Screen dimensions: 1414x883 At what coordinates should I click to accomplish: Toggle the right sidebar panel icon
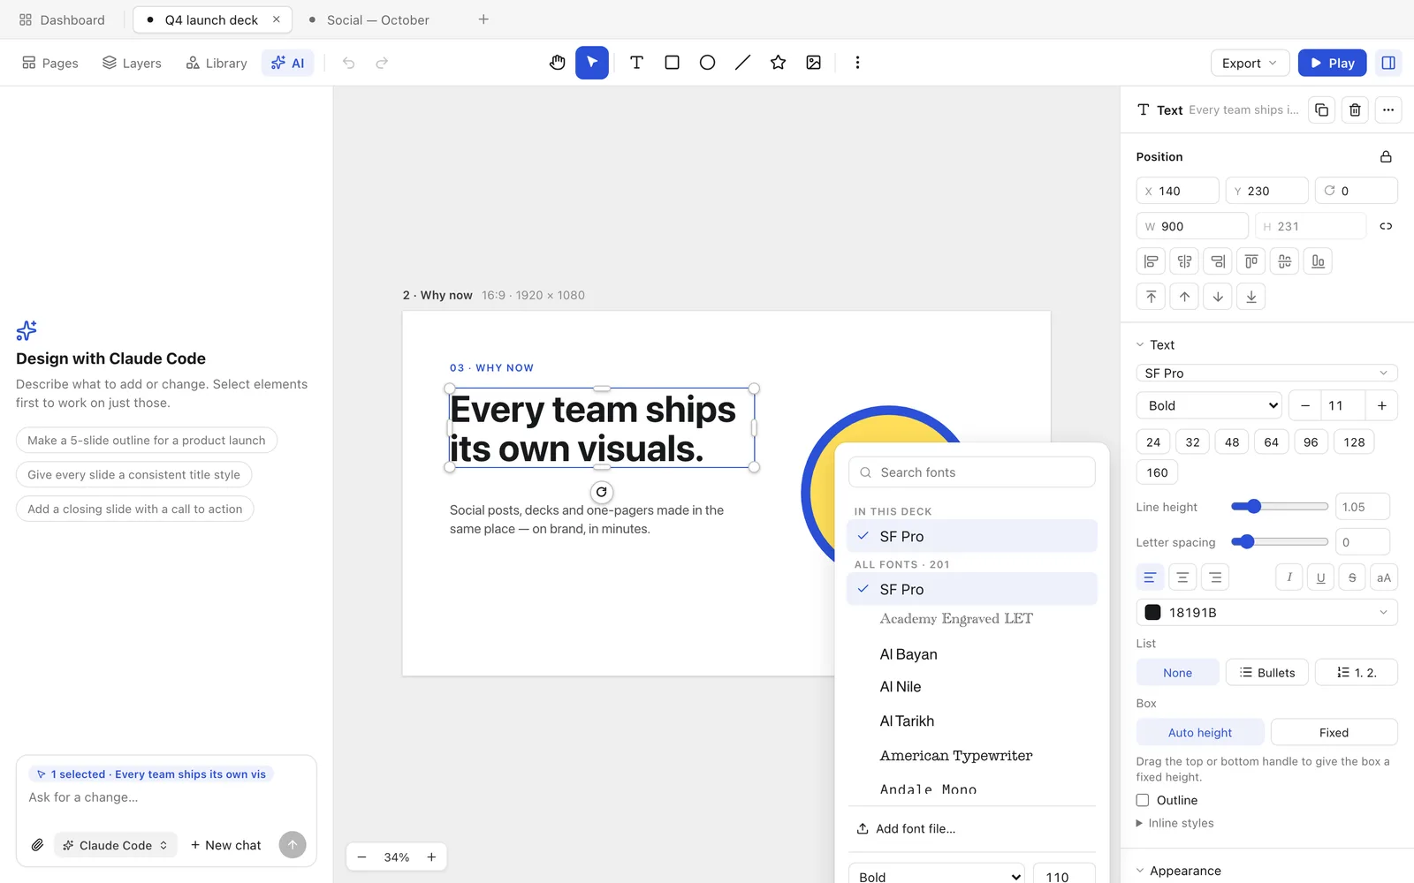[x=1388, y=63]
